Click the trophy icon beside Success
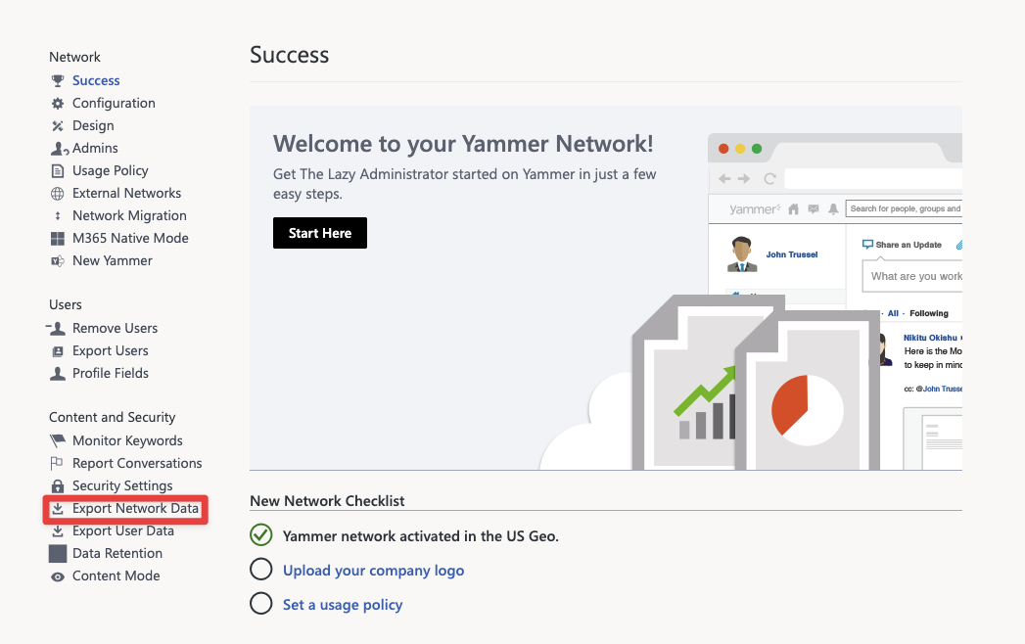Screen dimensions: 1025x644 [x=58, y=80]
